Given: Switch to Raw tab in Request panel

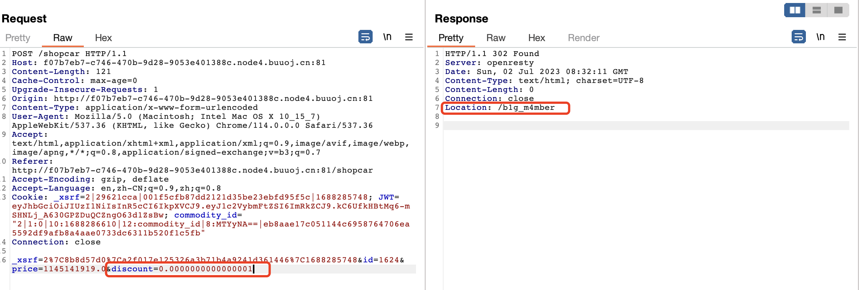Looking at the screenshot, I should [x=62, y=38].
